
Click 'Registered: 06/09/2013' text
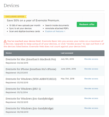click(x=17, y=112)
